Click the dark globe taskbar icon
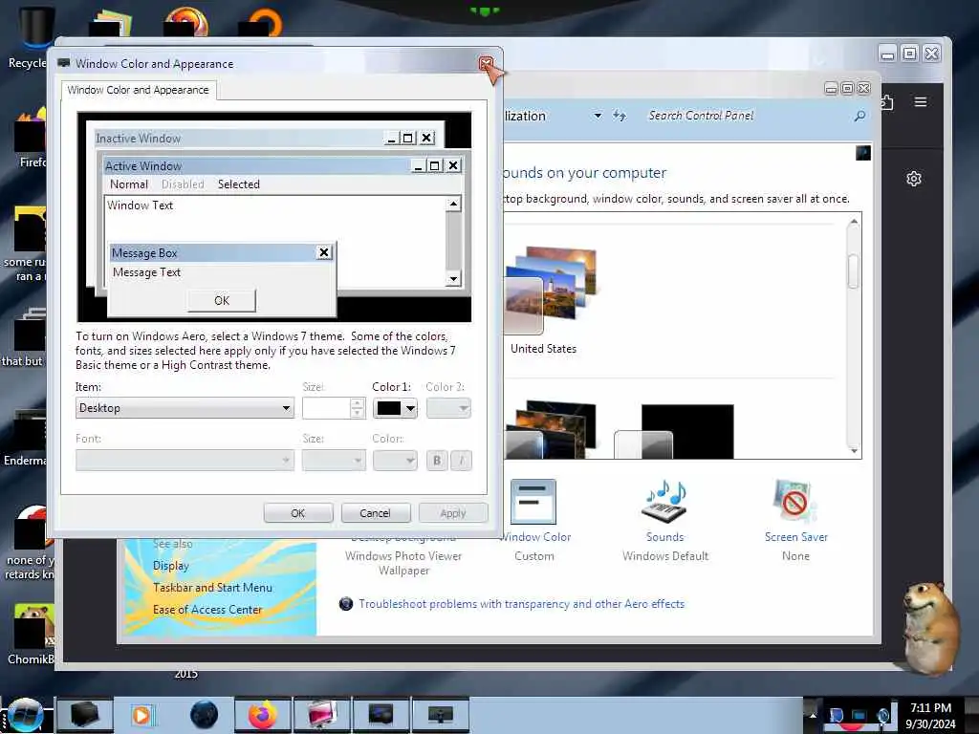Viewport: 979px width, 734px height. pos(205,715)
